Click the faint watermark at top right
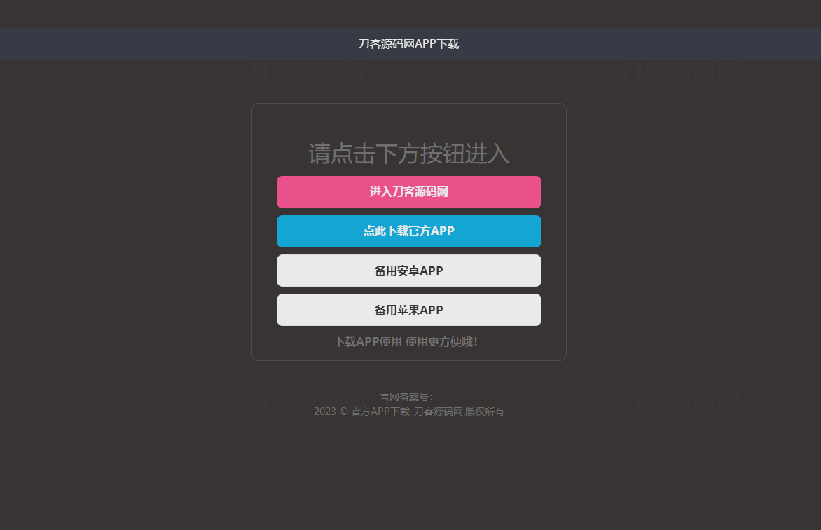Image resolution: width=821 pixels, height=530 pixels. (x=680, y=70)
